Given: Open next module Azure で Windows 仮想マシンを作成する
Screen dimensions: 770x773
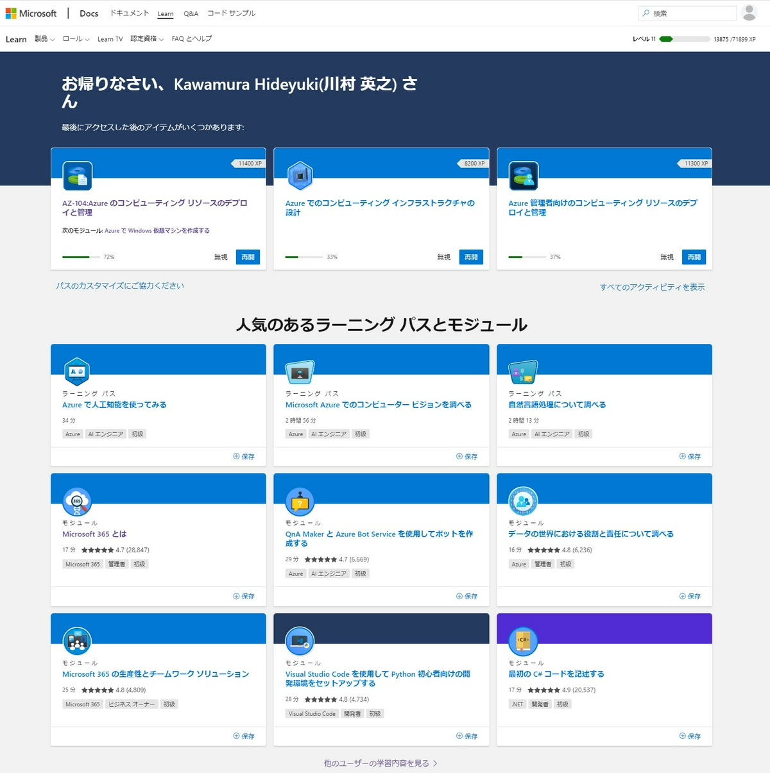Looking at the screenshot, I should 157,231.
